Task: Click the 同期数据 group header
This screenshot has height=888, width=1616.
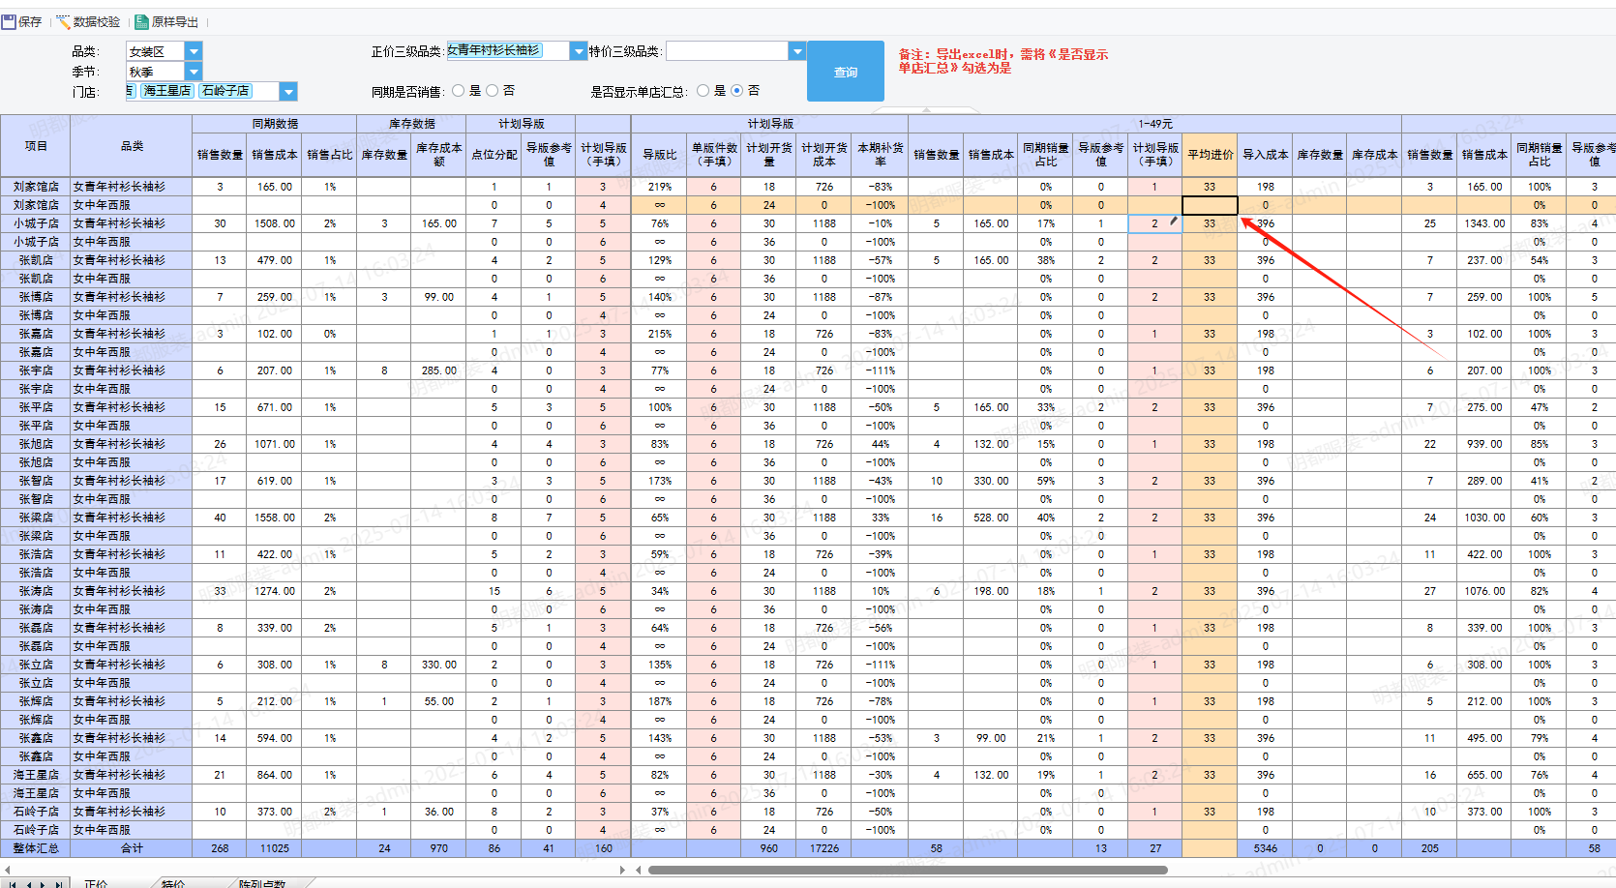Action: (x=275, y=124)
